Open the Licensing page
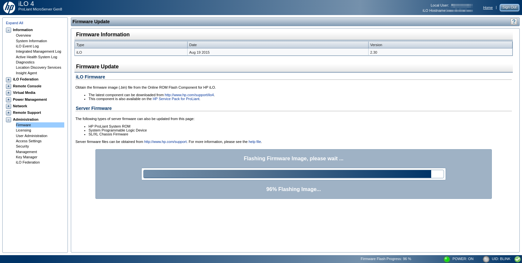 point(23,130)
